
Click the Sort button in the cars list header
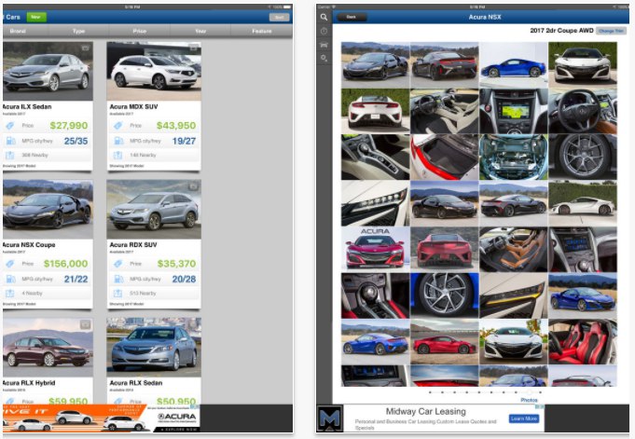coord(280,18)
